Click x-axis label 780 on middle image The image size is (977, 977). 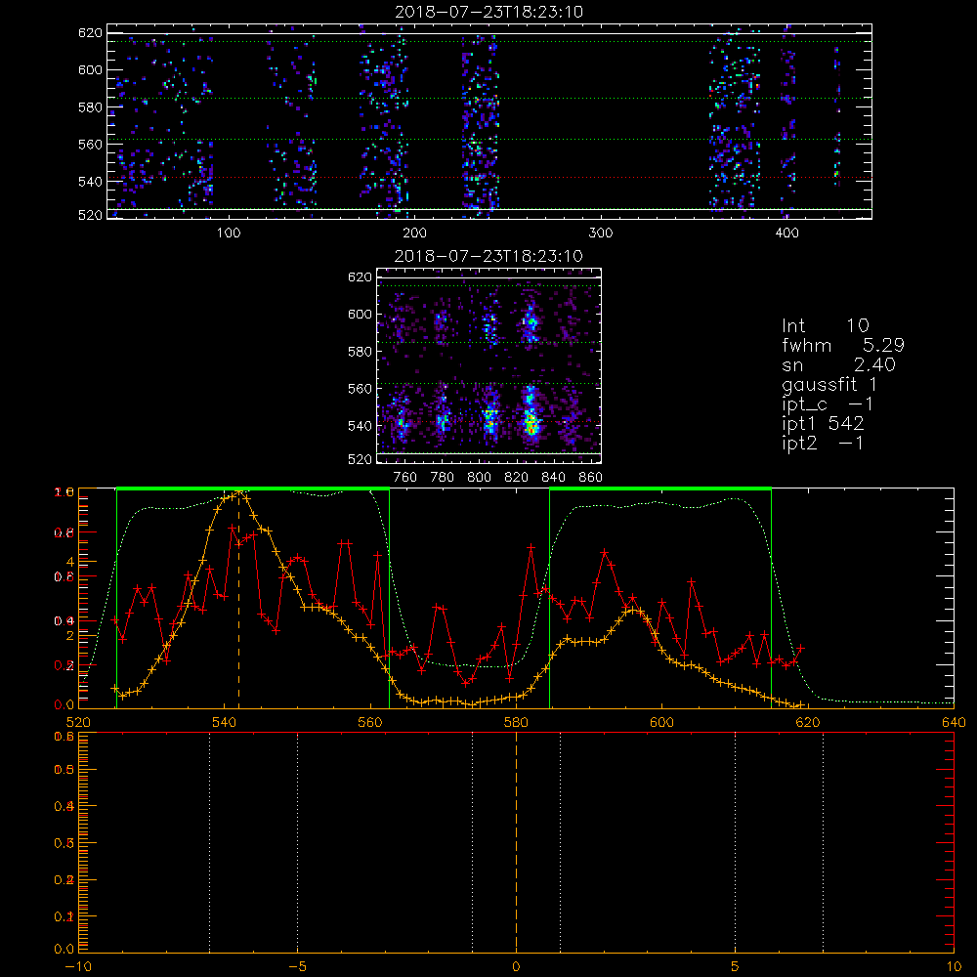click(x=443, y=478)
